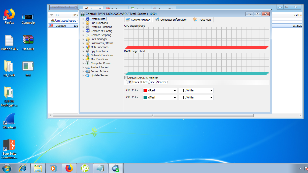Open Windows Explorer from the taskbar
308x173 pixels.
(38, 168)
